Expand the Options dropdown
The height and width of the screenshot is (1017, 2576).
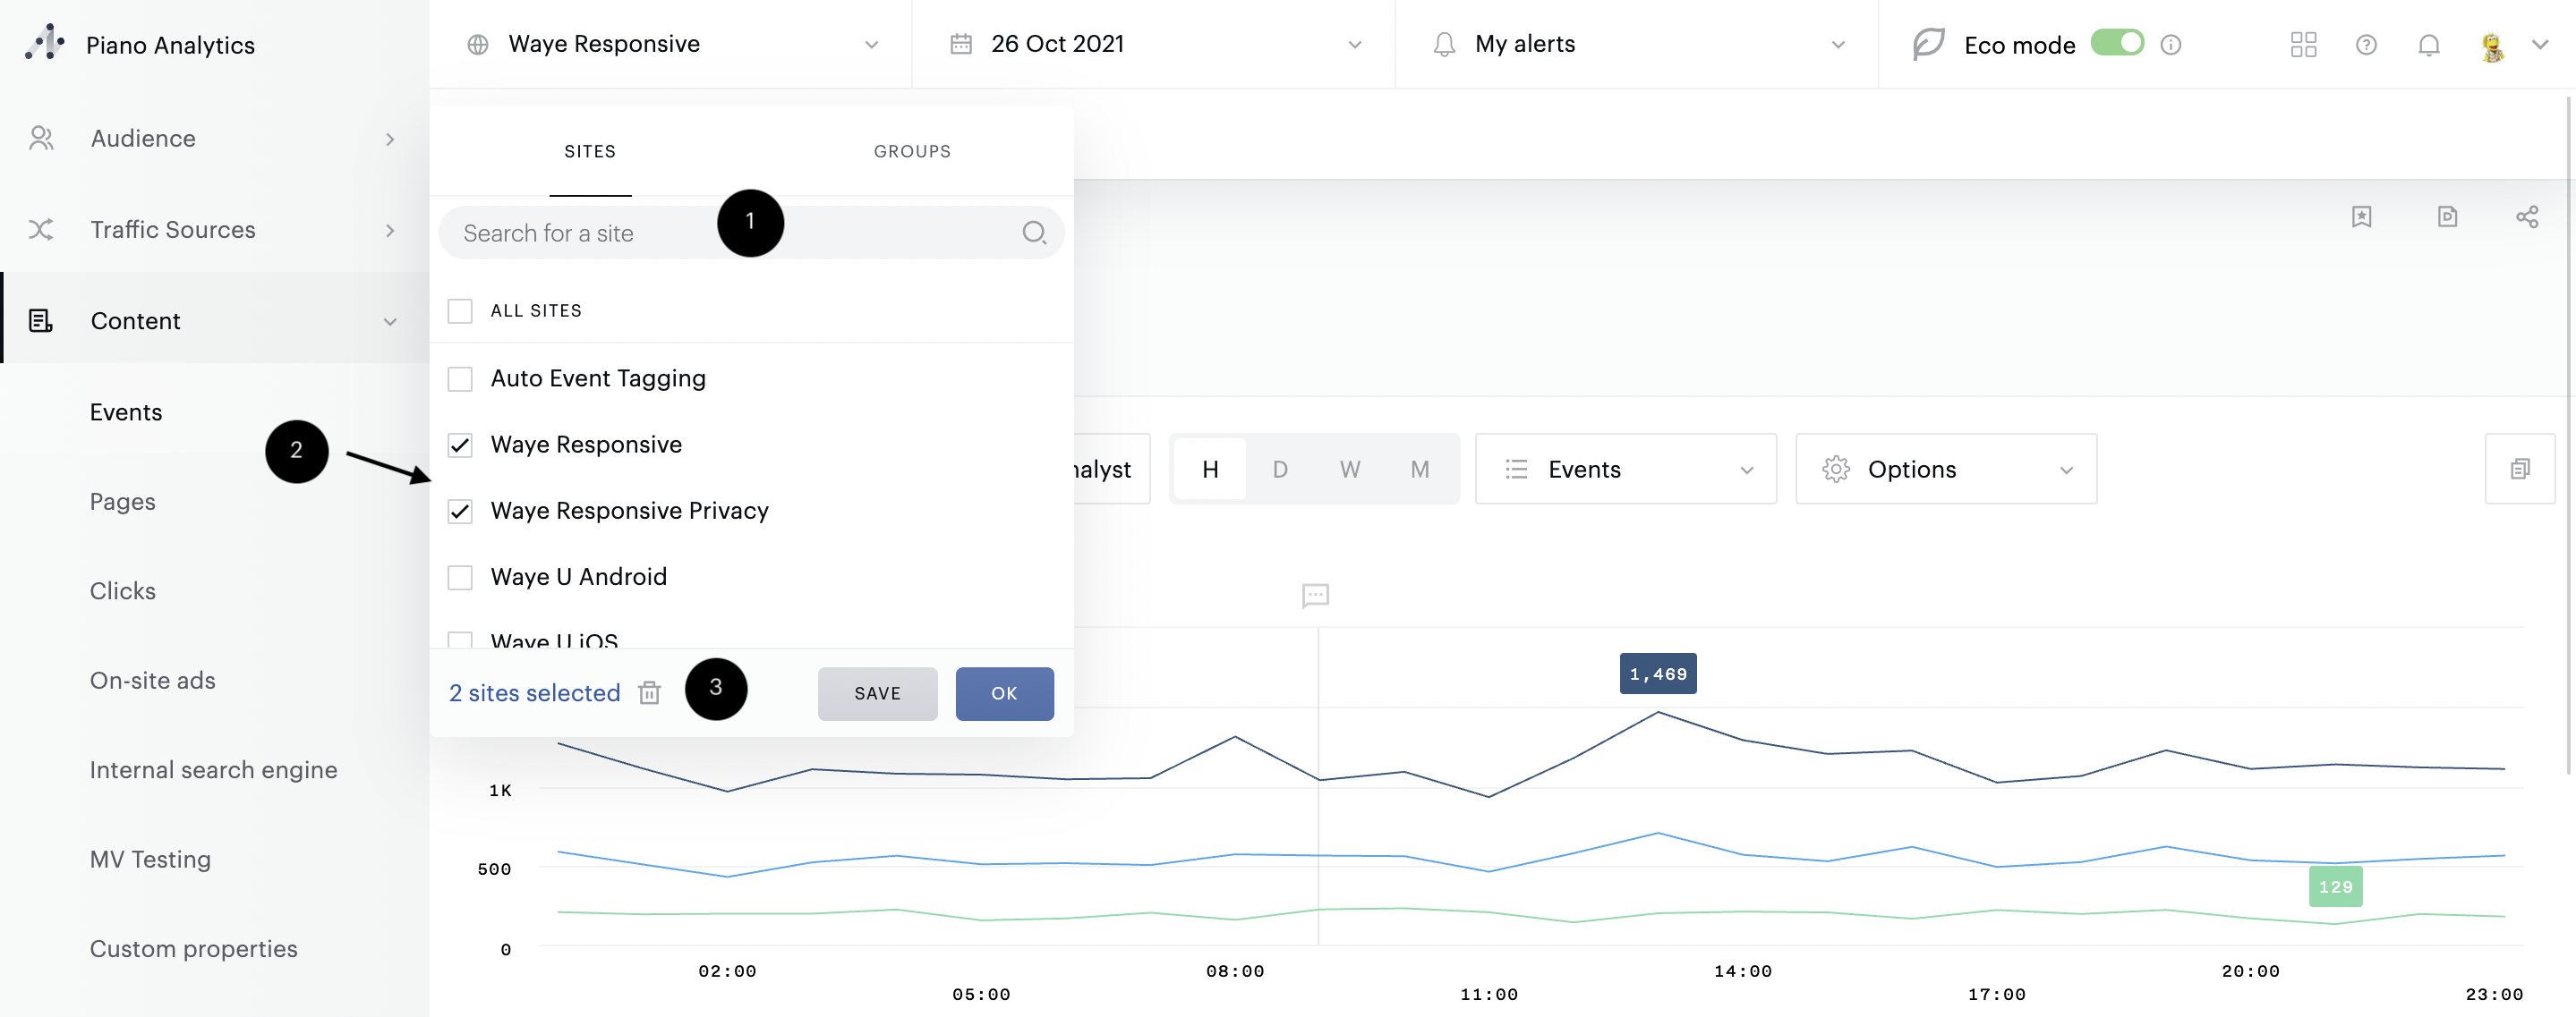(1945, 469)
